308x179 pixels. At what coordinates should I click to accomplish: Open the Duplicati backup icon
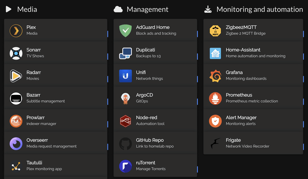(126, 53)
